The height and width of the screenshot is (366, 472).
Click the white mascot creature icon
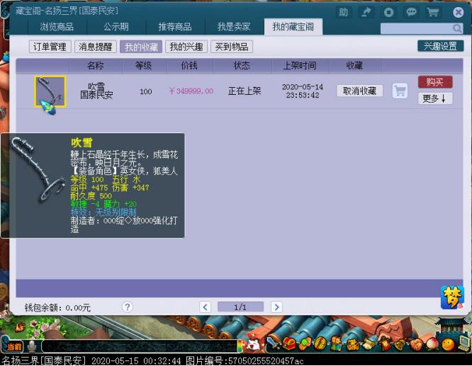tap(254, 345)
